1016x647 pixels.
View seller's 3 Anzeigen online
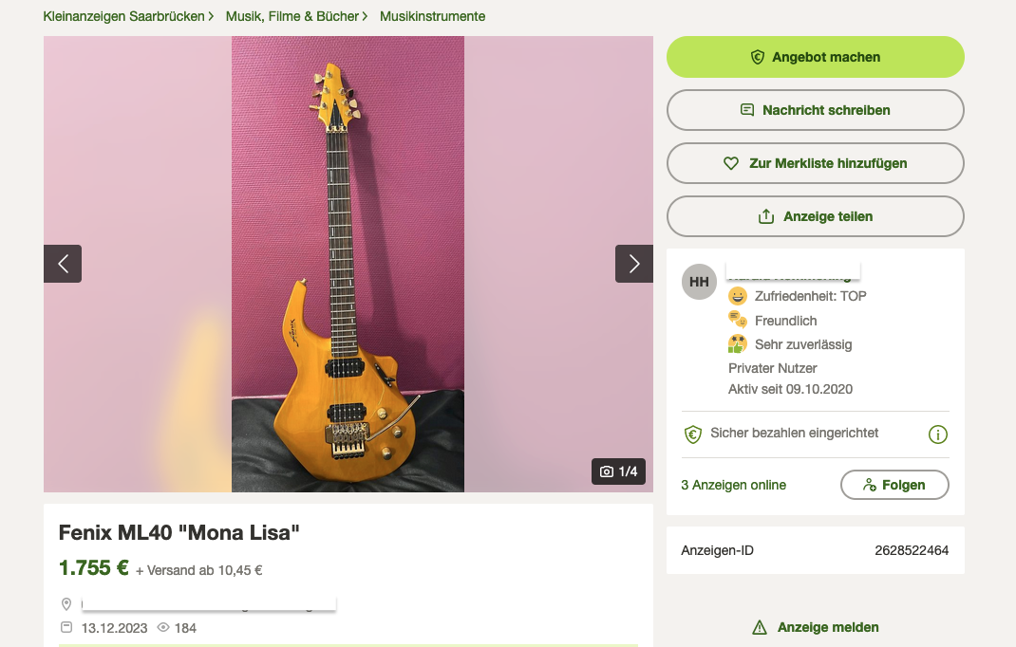733,485
